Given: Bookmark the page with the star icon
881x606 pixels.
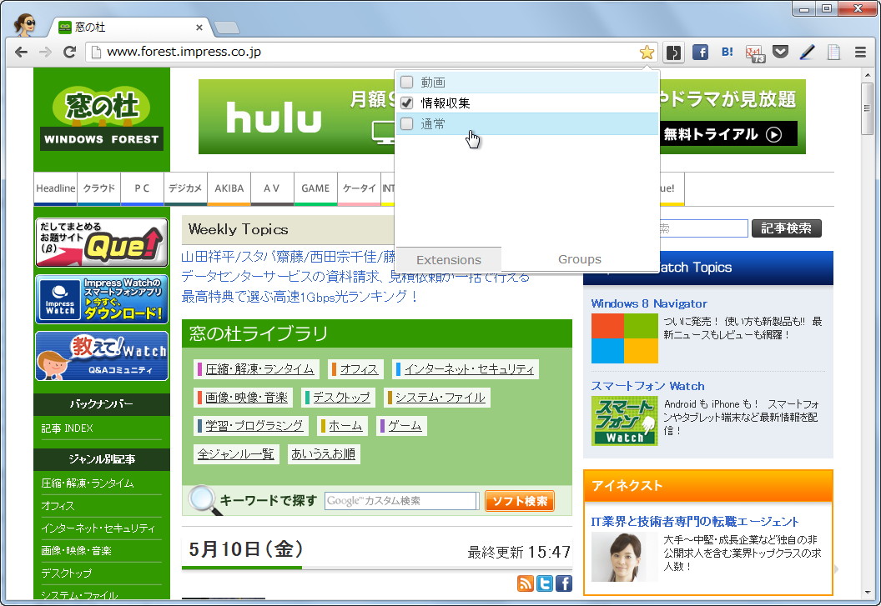Looking at the screenshot, I should click(647, 52).
